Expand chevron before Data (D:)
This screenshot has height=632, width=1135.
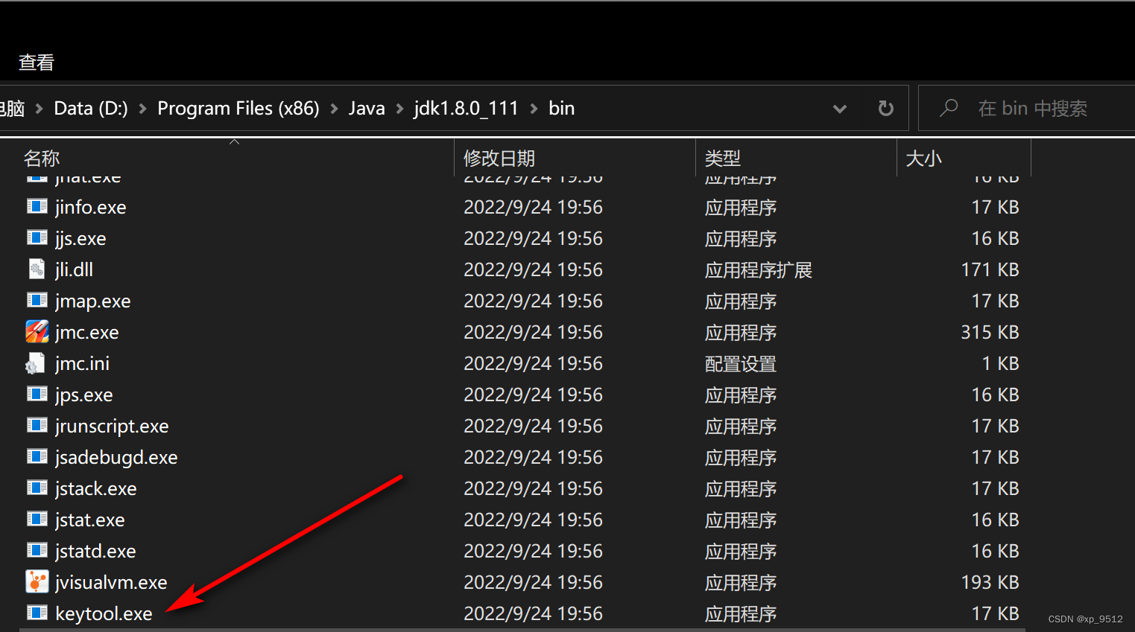point(39,109)
